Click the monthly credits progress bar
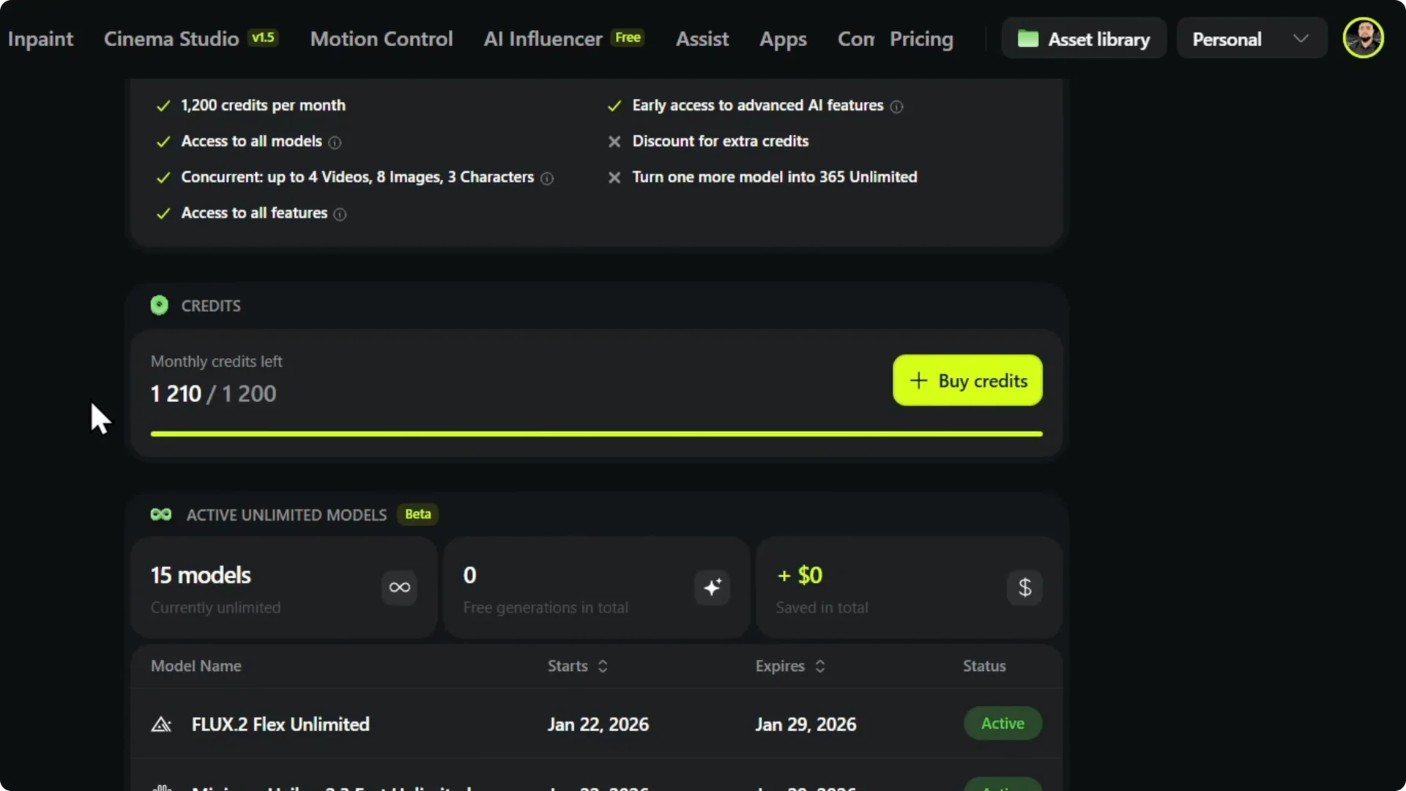Viewport: 1406px width, 791px height. point(597,433)
